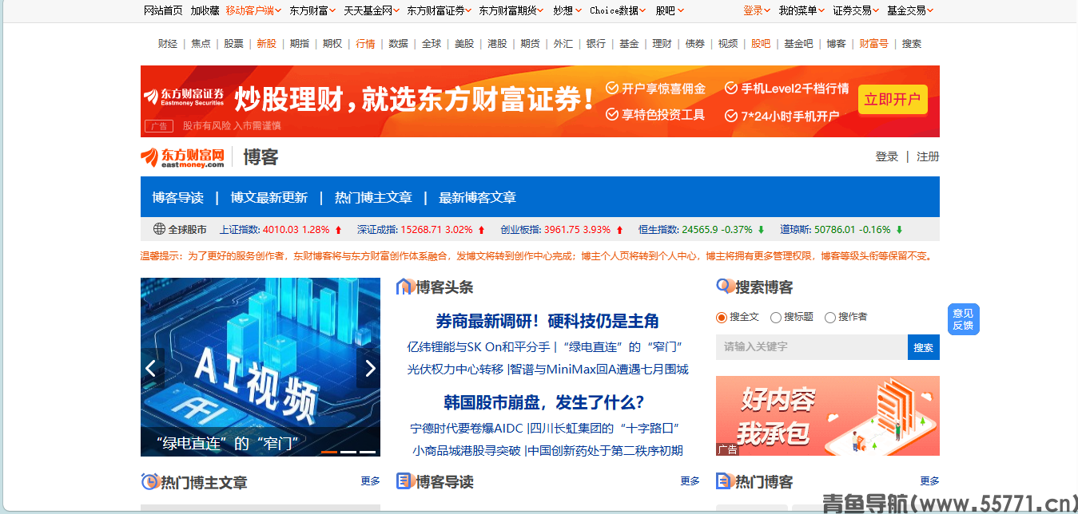The image size is (1078, 514).
Task: Click 更多 next to 热门博主文章
Action: point(371,481)
